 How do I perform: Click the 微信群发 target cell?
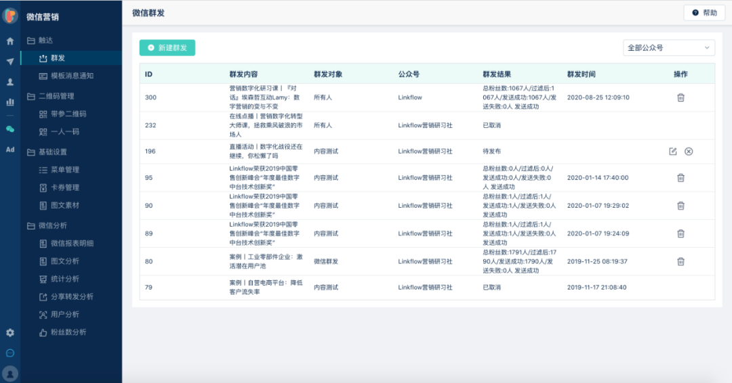(x=325, y=261)
